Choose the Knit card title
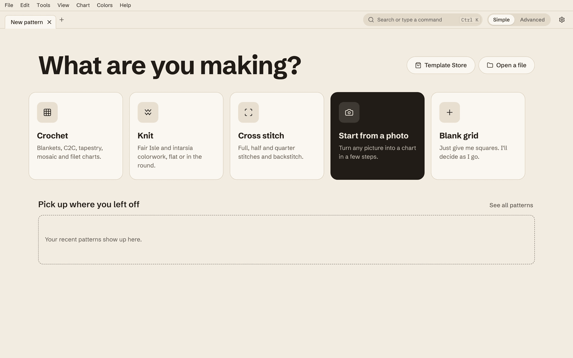 (145, 136)
